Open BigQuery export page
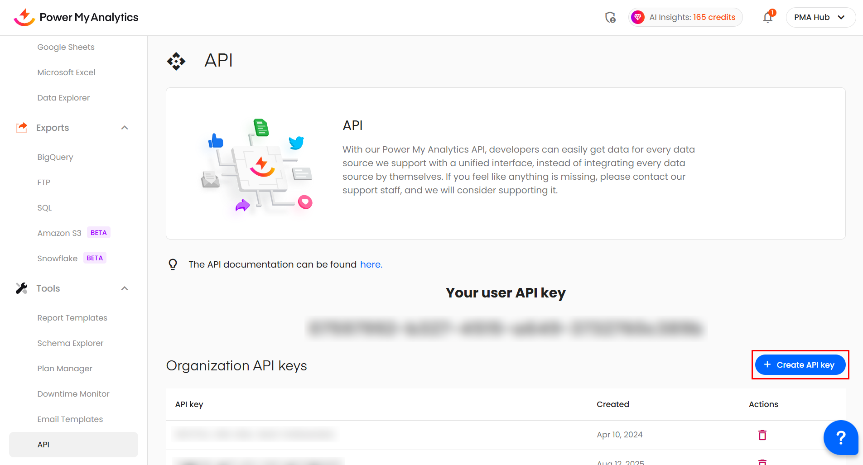Image resolution: width=863 pixels, height=465 pixels. tap(55, 157)
